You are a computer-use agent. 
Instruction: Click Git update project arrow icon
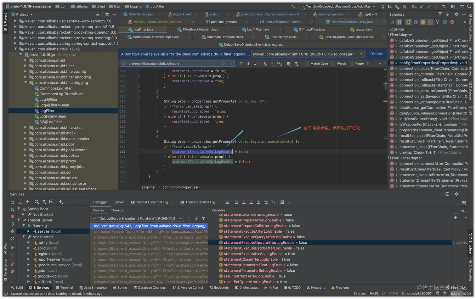(x=422, y=6)
